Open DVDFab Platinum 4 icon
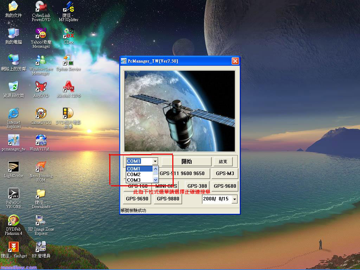The width and height of the screenshot is (360, 270). point(13,220)
